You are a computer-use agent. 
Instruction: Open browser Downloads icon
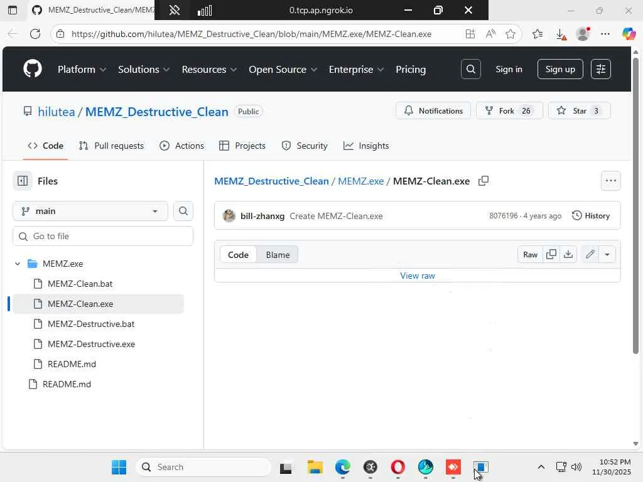561,34
